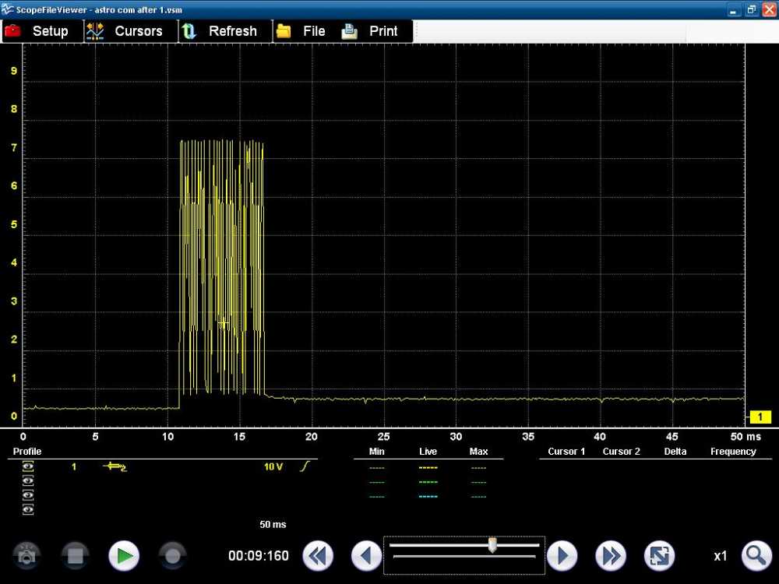Open the File menu

(306, 31)
